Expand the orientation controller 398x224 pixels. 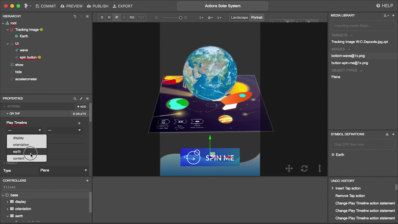click(x=8, y=209)
